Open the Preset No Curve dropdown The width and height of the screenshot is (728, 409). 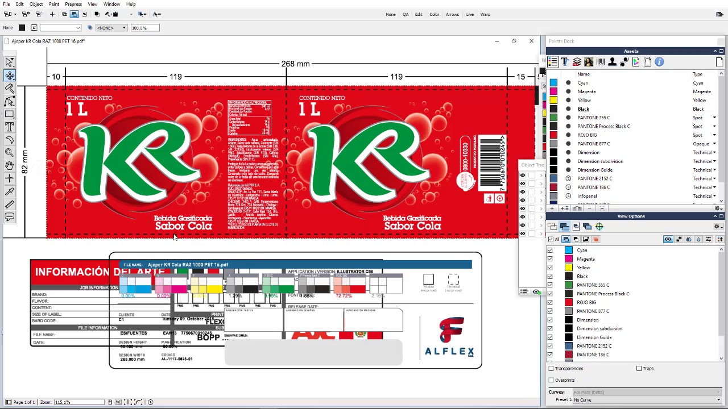pos(647,400)
